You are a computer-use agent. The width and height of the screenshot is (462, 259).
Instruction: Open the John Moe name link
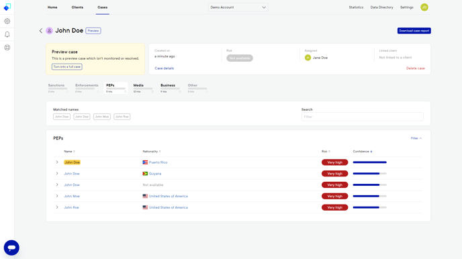click(x=72, y=197)
